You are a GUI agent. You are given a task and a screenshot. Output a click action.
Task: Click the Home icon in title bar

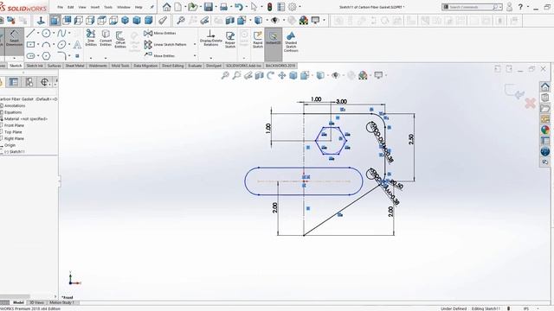pos(166,7)
